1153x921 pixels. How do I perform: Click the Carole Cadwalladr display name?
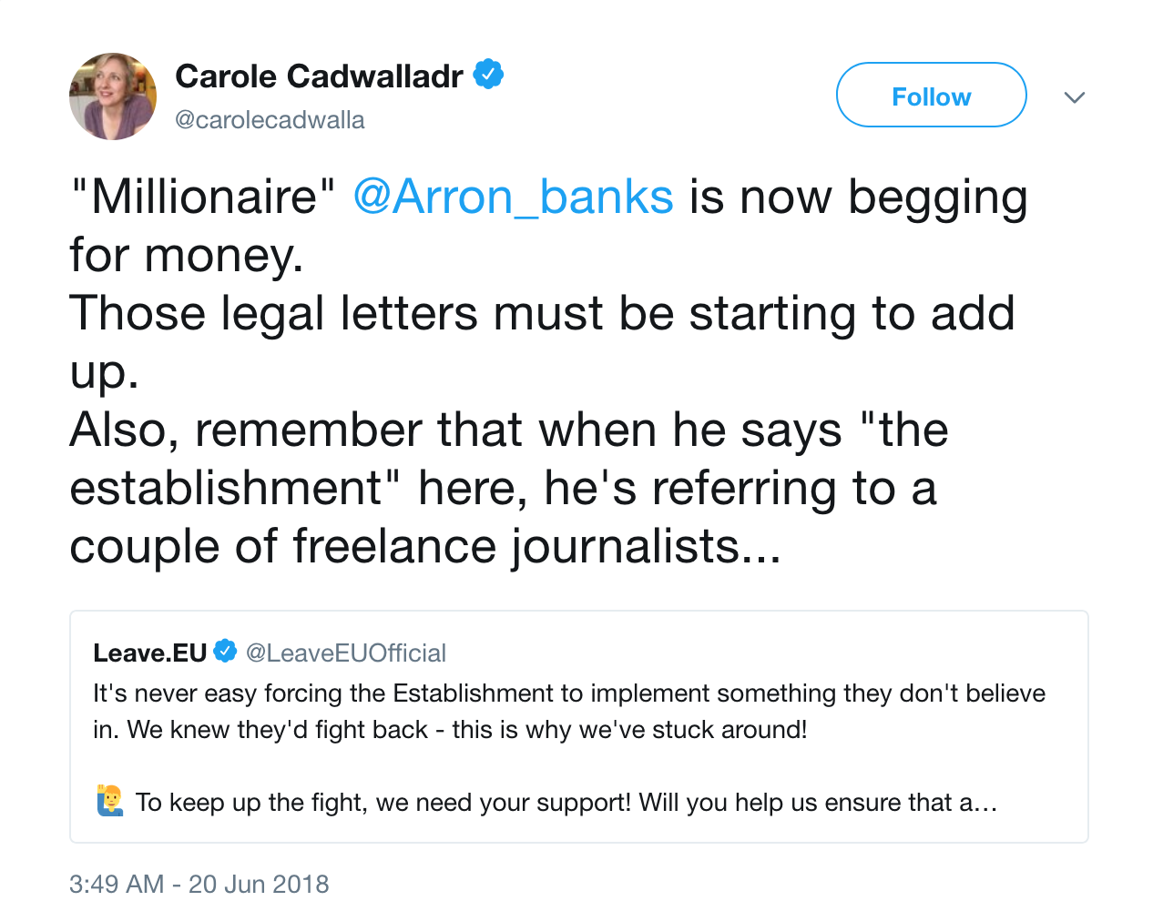pyautogui.click(x=319, y=76)
